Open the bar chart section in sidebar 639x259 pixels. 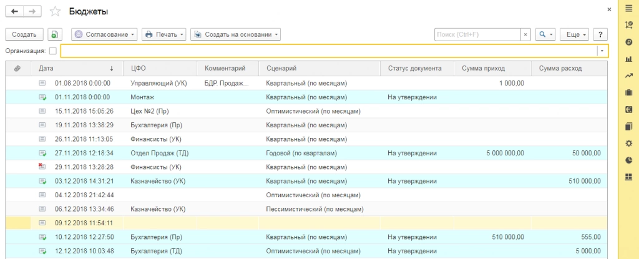(628, 59)
